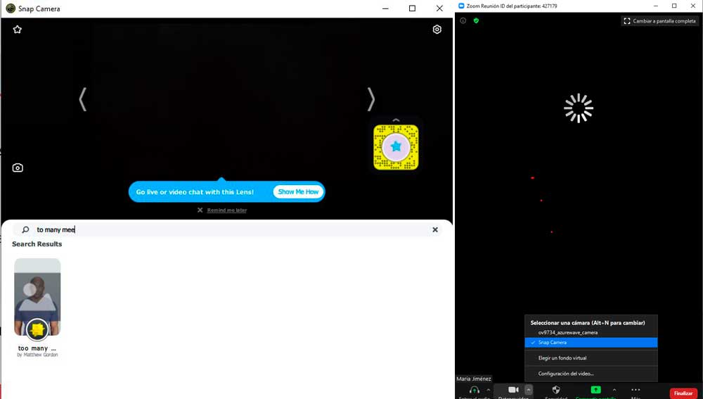Open Snap Camera settings gear
The image size is (703, 399).
coord(437,30)
